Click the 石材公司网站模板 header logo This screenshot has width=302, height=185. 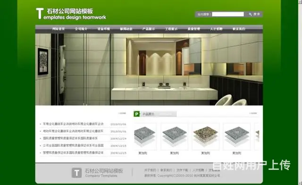(71, 14)
